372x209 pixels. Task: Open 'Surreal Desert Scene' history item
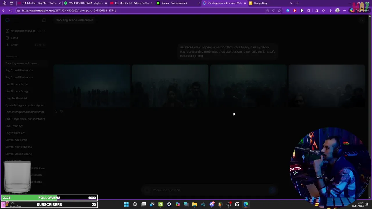pos(18,154)
